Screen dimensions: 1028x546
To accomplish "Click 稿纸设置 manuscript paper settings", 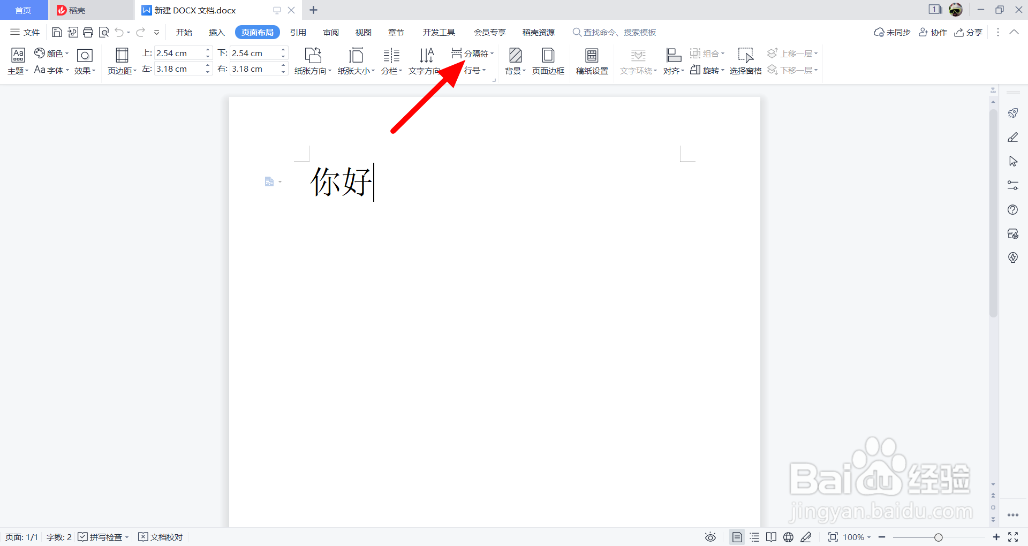I will 592,62.
